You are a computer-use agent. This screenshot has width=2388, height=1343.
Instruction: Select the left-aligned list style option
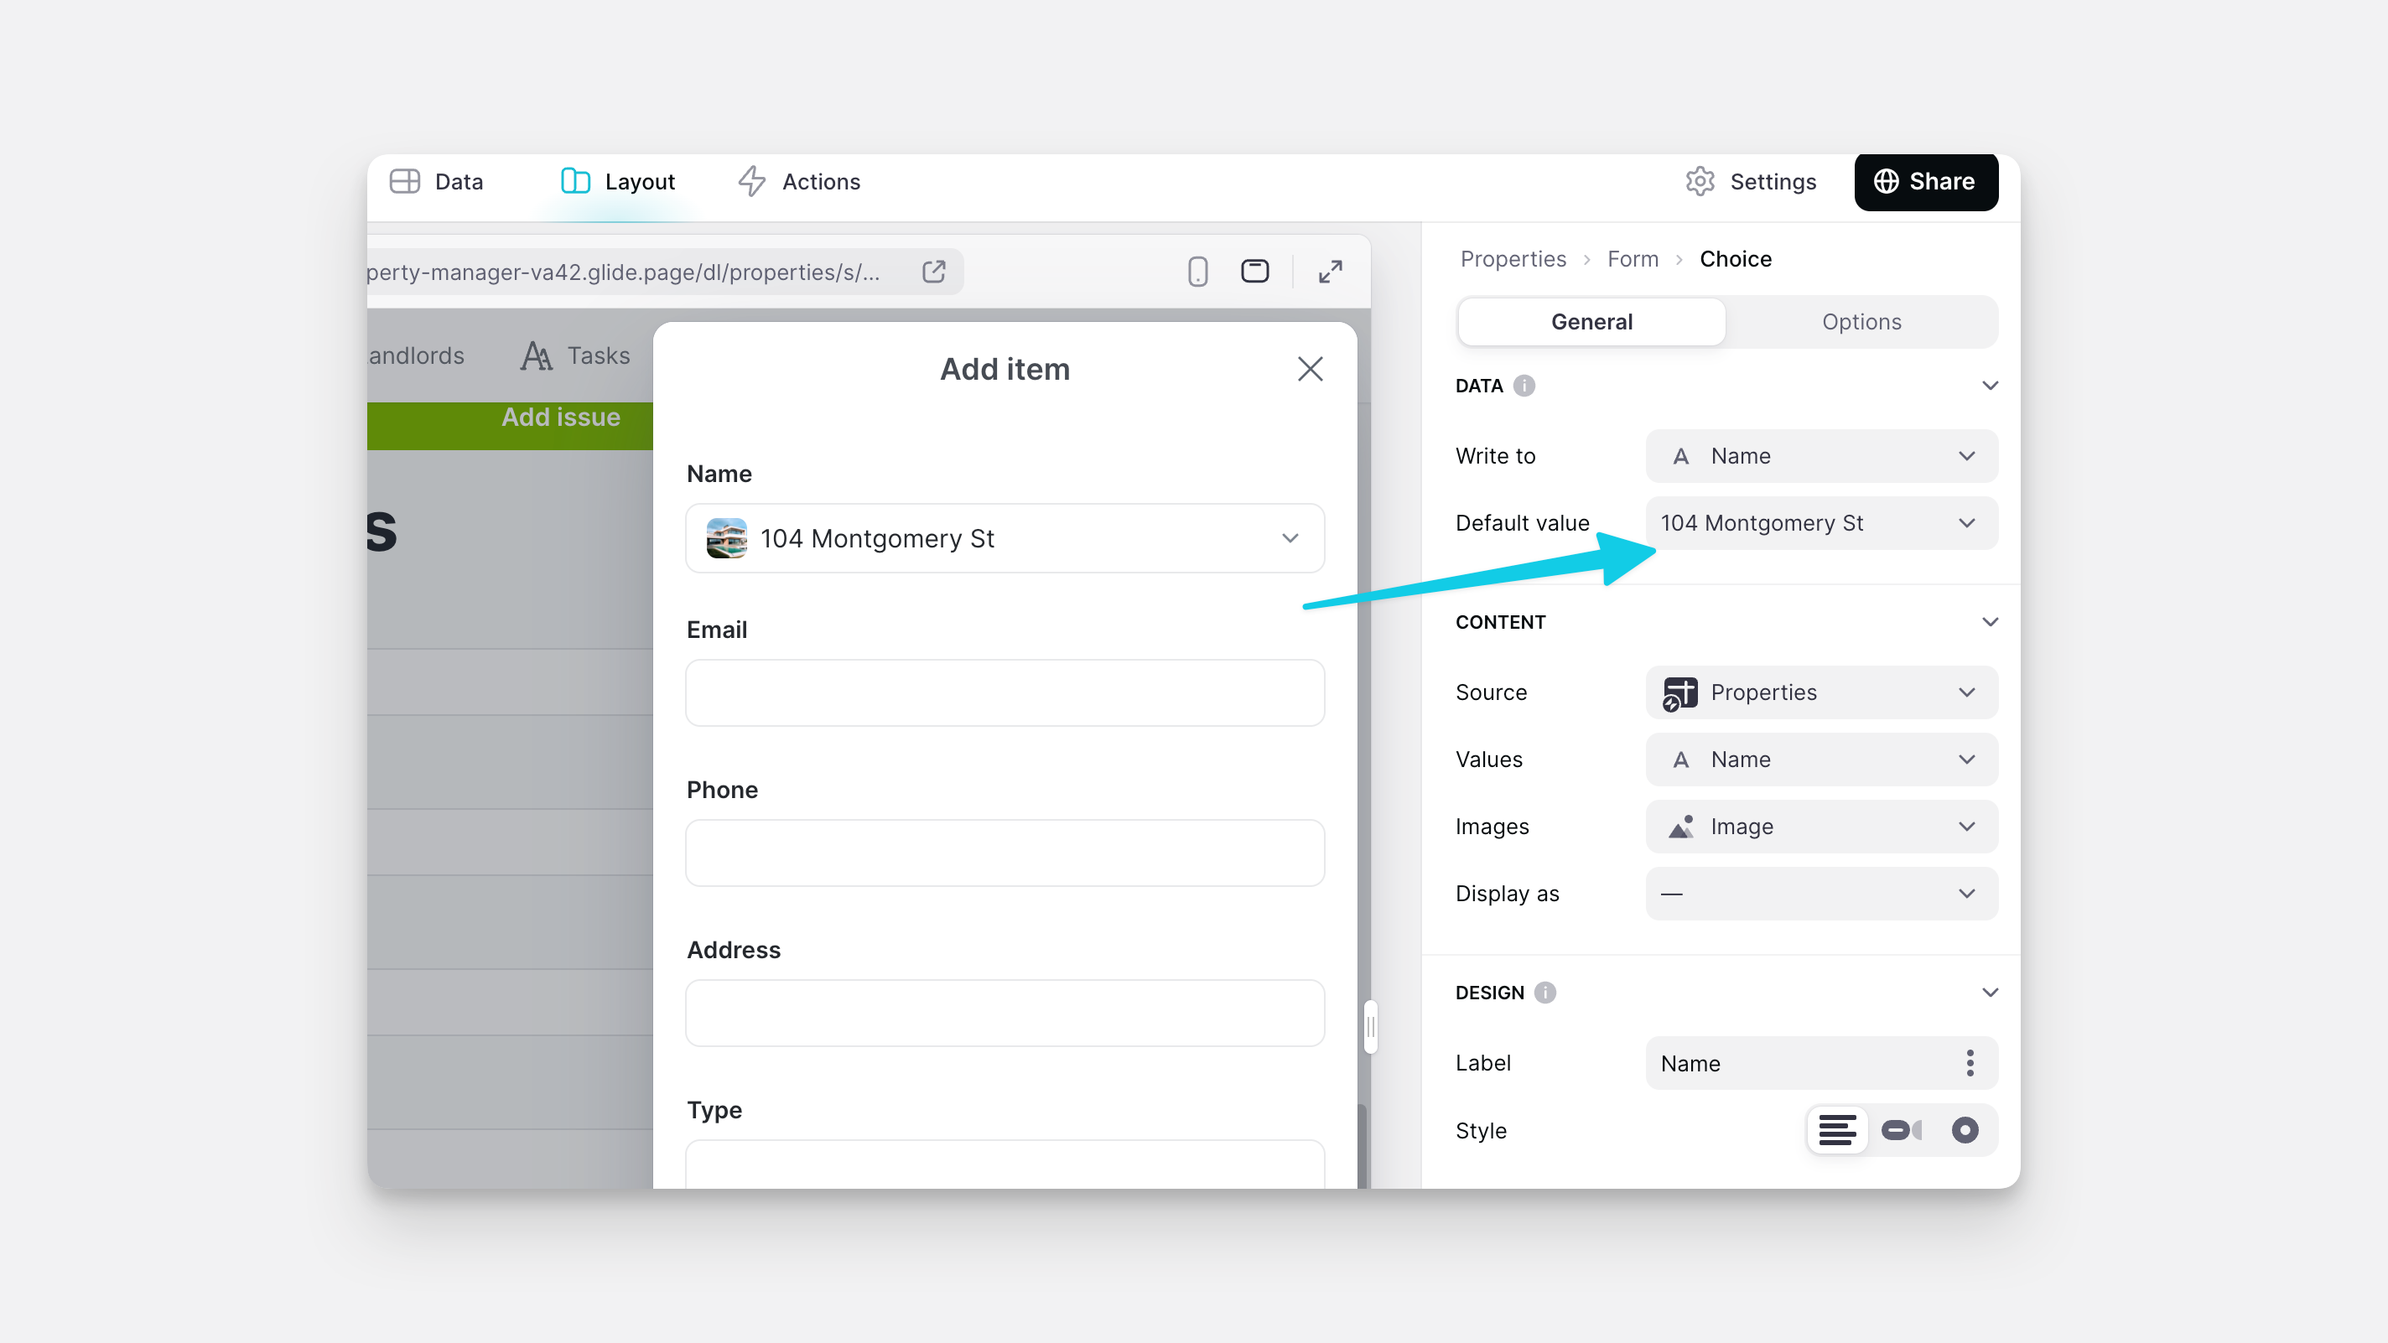1838,1130
